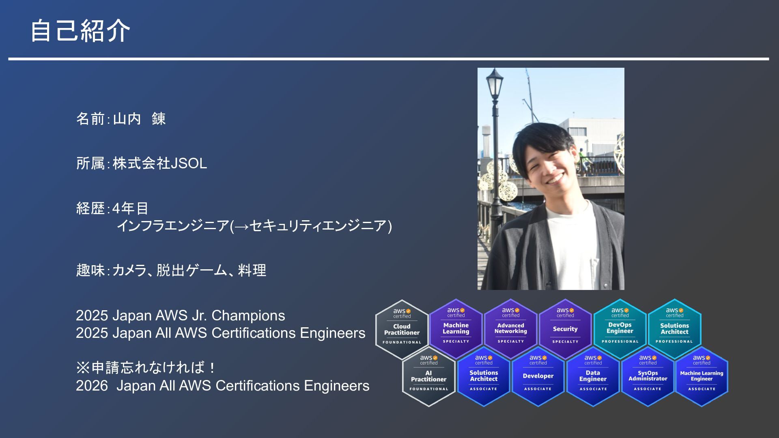Click the AI Practitioner Foundational badge

(428, 376)
